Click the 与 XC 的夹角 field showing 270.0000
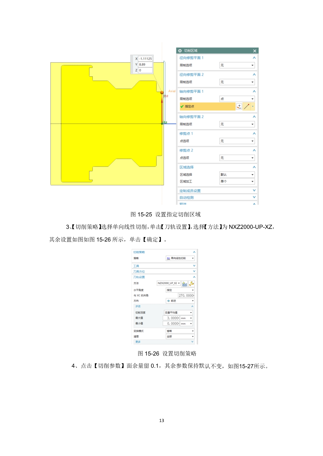This screenshot has height=456, width=323. point(186,296)
